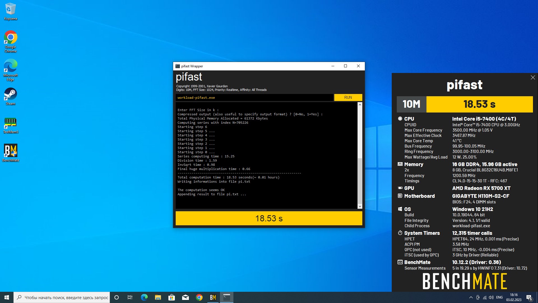
Task: Click the Memory module icon in BenchMate panel
Action: point(400,164)
